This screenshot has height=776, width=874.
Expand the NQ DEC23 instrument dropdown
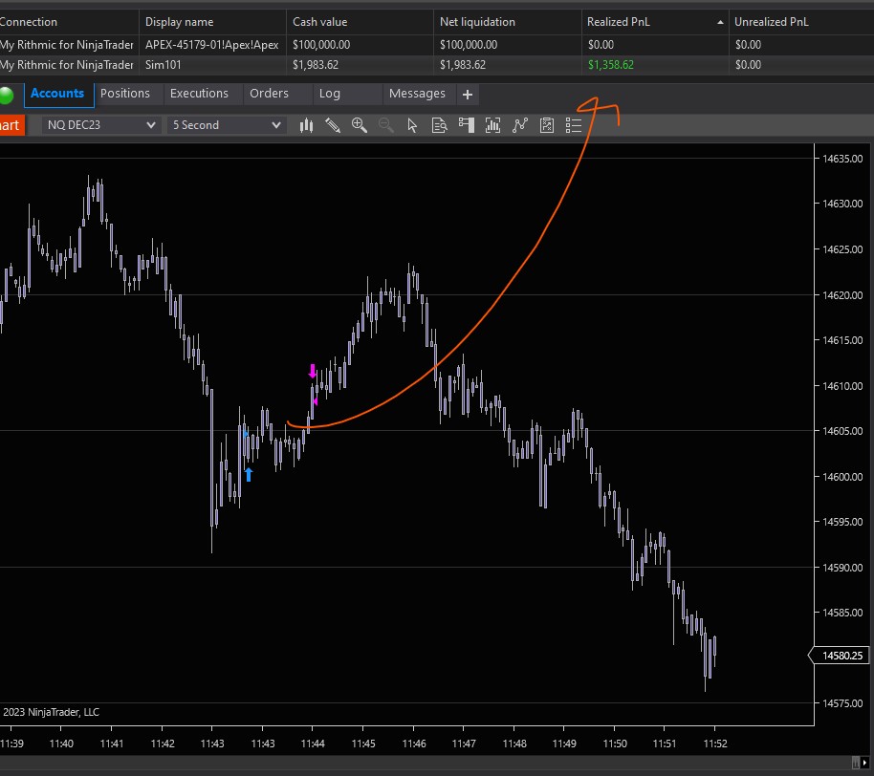101,125
